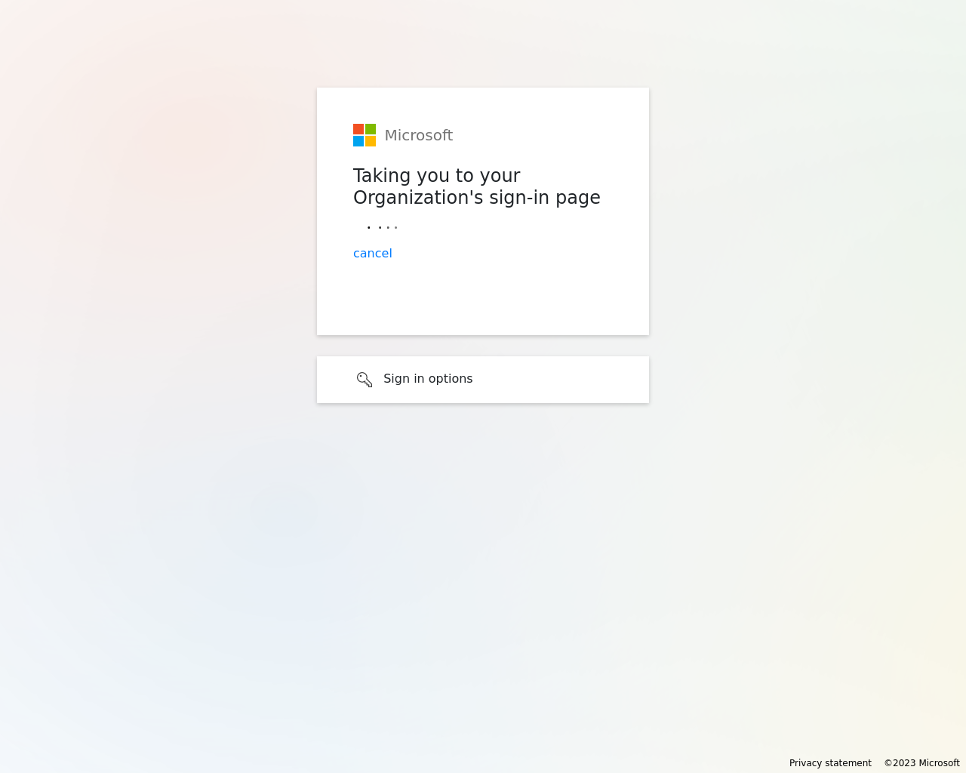Click the Microsoft wordmark text
The image size is (966, 773).
(x=419, y=135)
